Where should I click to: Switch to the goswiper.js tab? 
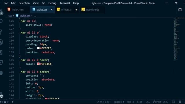pos(92,10)
